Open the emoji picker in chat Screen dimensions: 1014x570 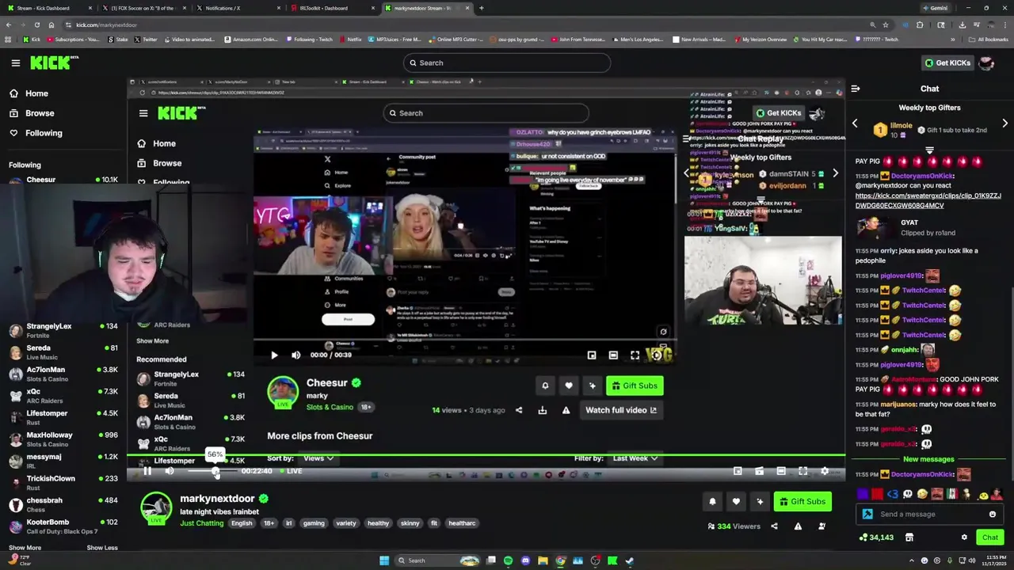(992, 514)
